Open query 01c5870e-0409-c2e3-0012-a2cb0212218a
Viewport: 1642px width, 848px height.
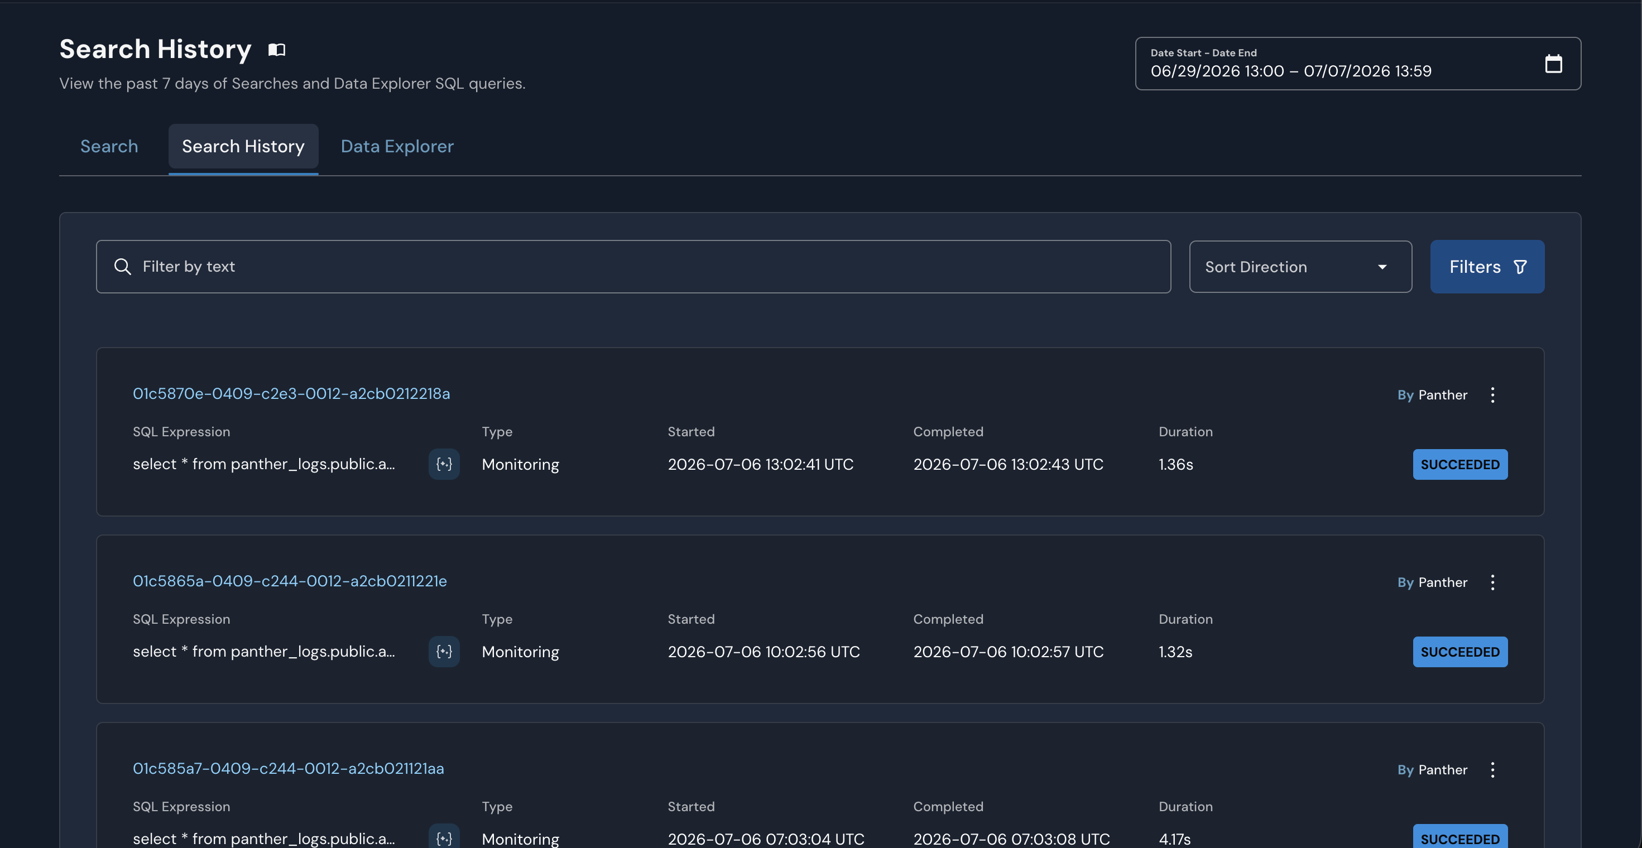(291, 393)
